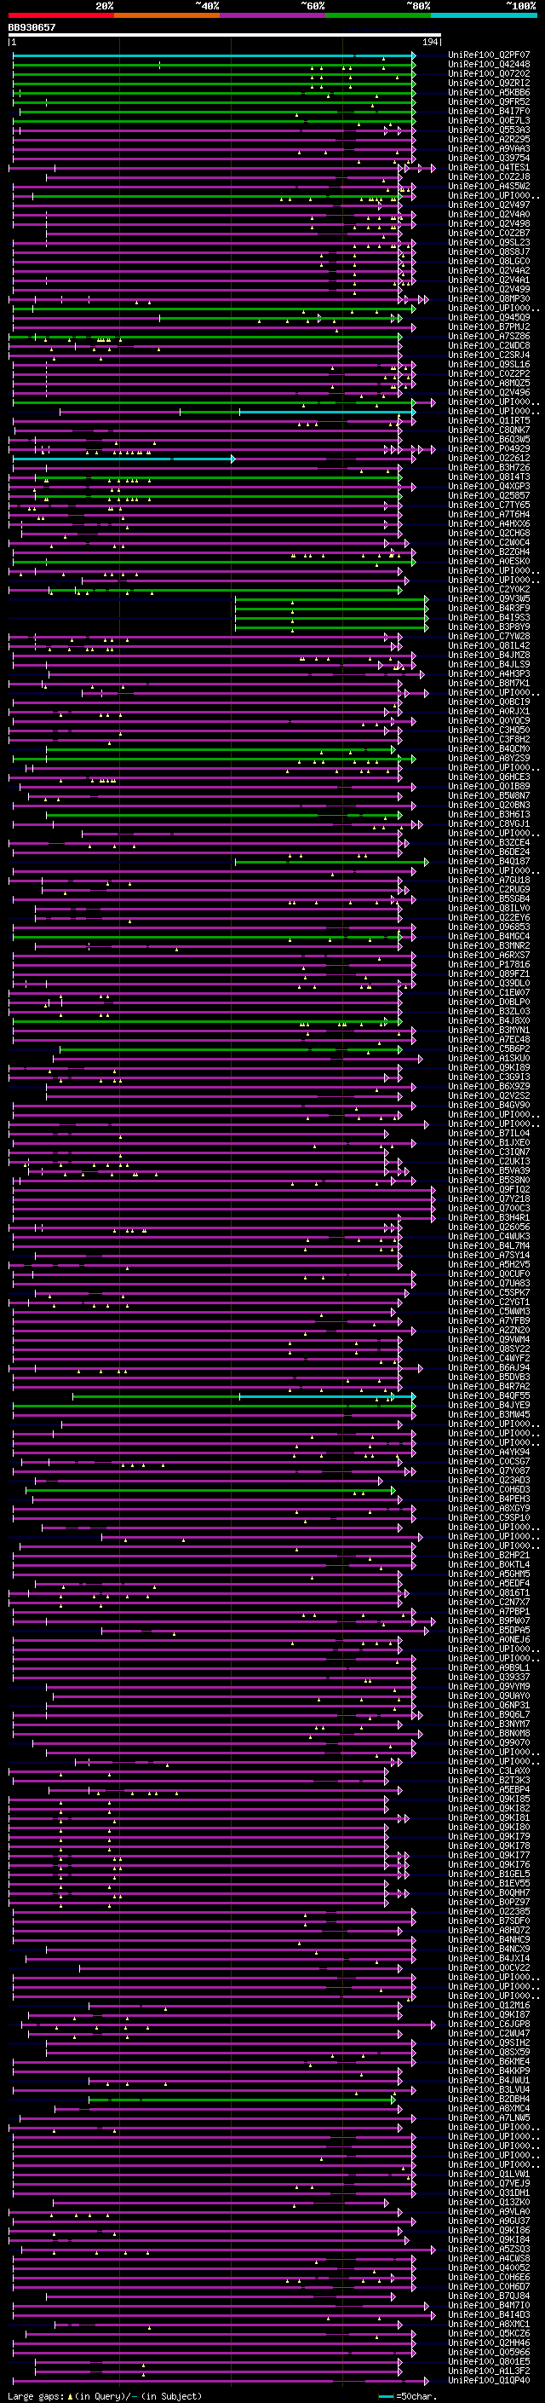Select hit label UniRef100_C3IQN7

[489, 1152]
